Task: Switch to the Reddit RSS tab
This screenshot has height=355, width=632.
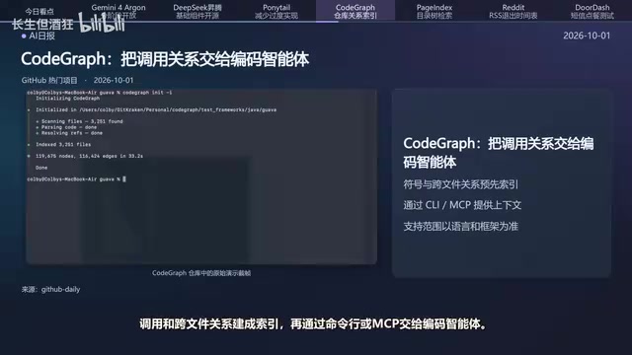Action: pyautogui.click(x=513, y=11)
